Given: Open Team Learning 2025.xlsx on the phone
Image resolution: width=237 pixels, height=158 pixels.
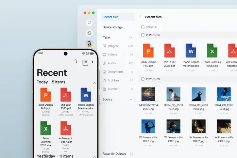Looking at the screenshot, I should (45, 128).
